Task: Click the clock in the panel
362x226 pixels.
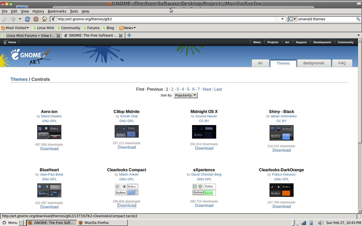Action: (343, 223)
